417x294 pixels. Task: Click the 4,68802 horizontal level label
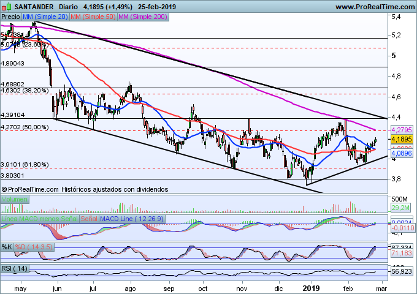[12, 84]
